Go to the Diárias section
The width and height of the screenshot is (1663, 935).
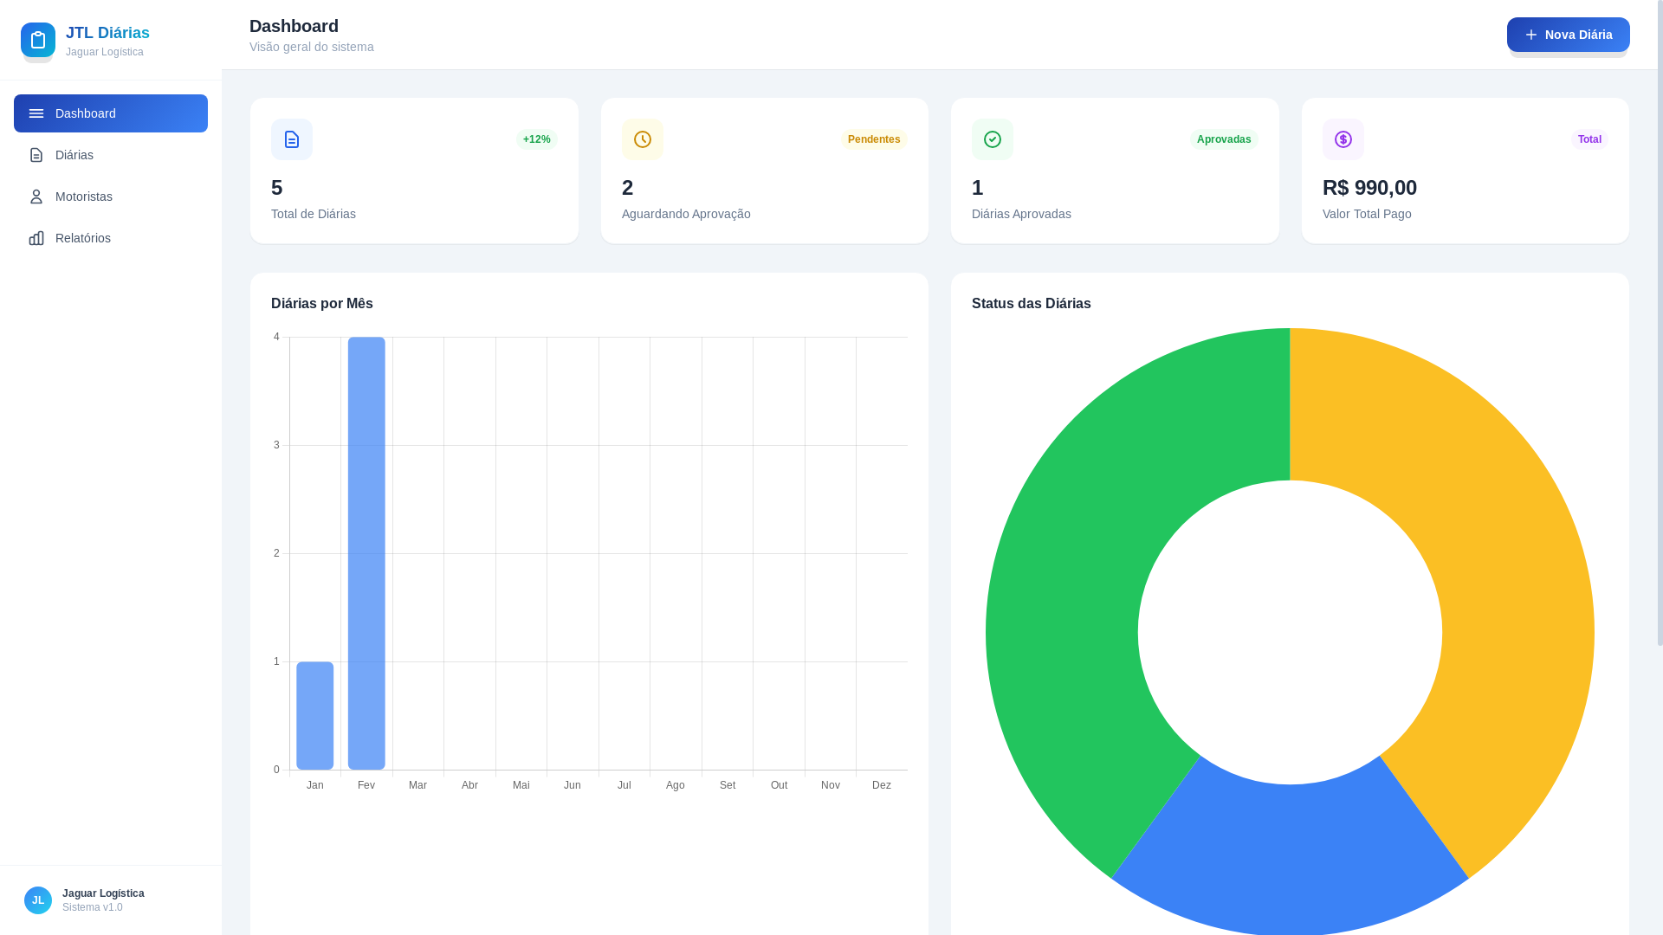tap(74, 155)
